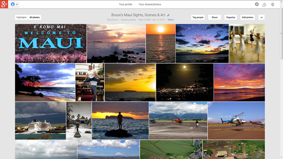This screenshot has height=159, width=283.
Task: Click the pencil edit album title icon
Action: click(x=168, y=15)
